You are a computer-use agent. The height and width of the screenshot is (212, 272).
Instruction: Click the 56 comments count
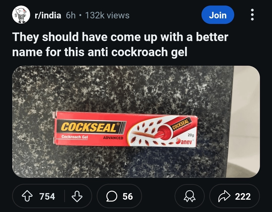point(128,196)
